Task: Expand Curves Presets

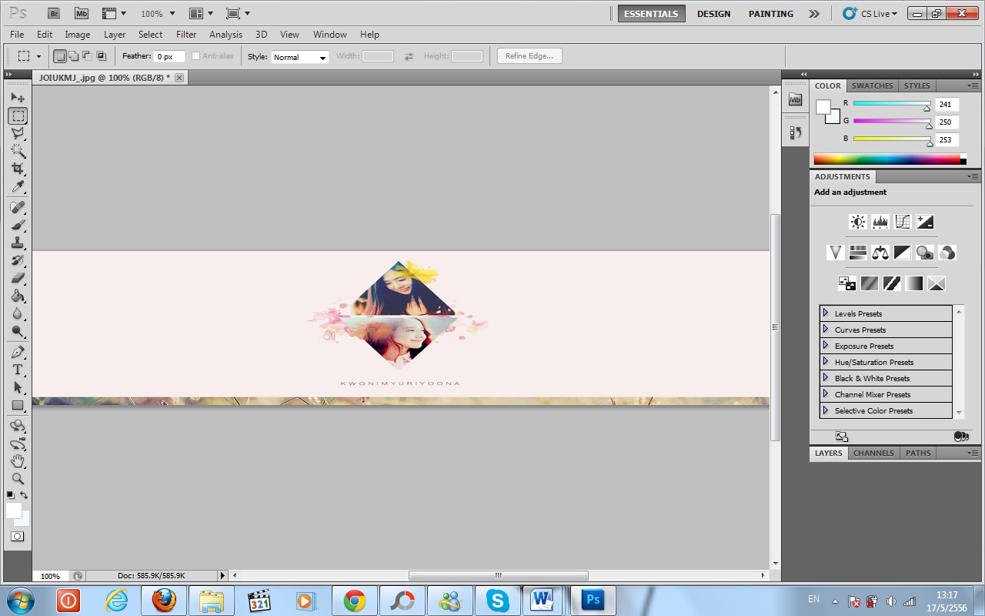Action: pos(826,329)
